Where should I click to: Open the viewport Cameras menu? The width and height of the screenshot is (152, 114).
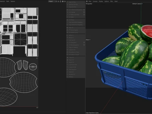pyautogui.click(x=95, y=1)
